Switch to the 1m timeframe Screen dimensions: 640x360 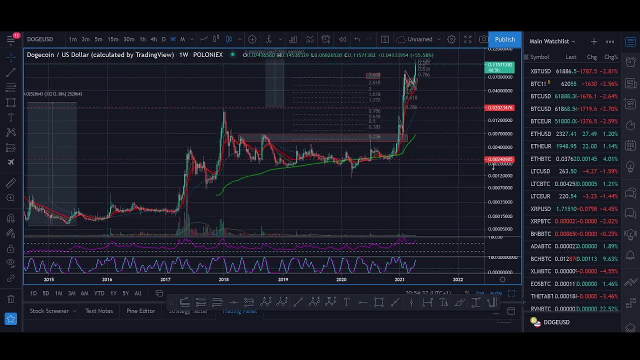pyautogui.click(x=73, y=39)
